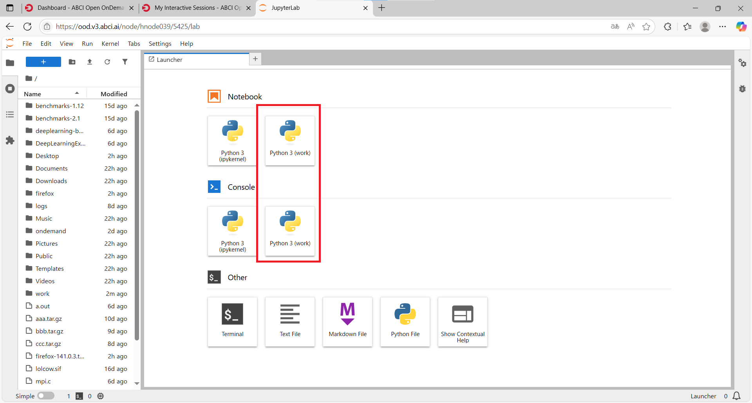
Task: Add new launcher tab with plus button
Action: tap(255, 59)
